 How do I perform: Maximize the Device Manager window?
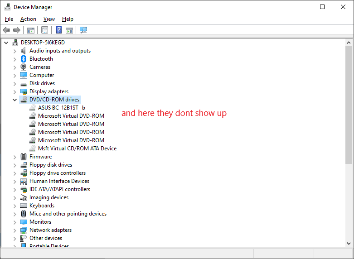point(322,7)
